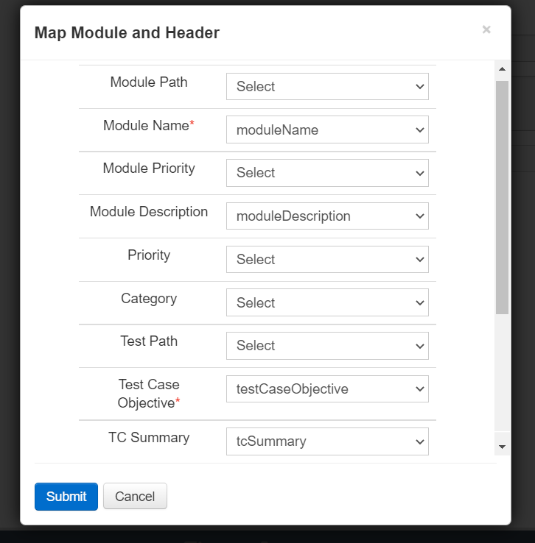Open the TC Summary dropdown
535x543 pixels.
(327, 441)
